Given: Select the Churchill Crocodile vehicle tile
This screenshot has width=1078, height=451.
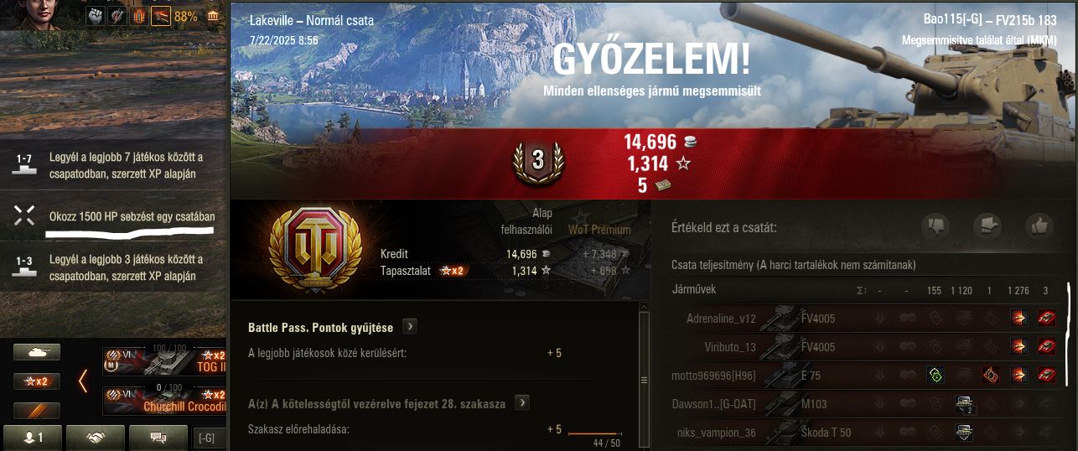Looking at the screenshot, I should tap(164, 401).
